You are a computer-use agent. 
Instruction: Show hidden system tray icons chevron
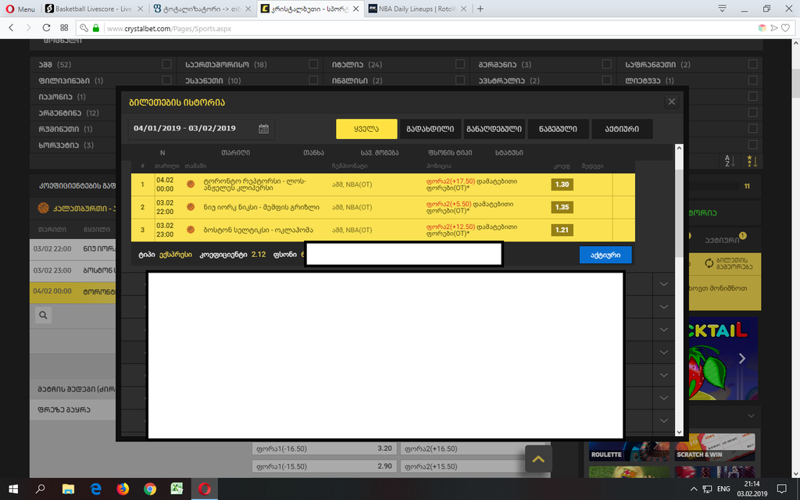pos(694,489)
